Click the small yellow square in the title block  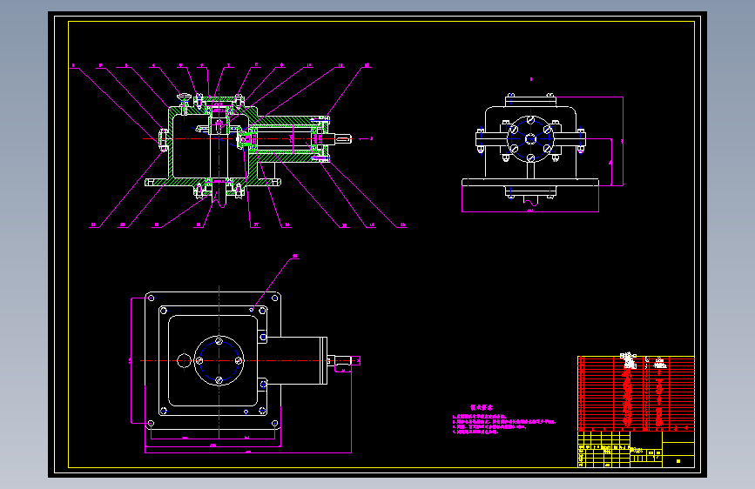[x=678, y=461]
